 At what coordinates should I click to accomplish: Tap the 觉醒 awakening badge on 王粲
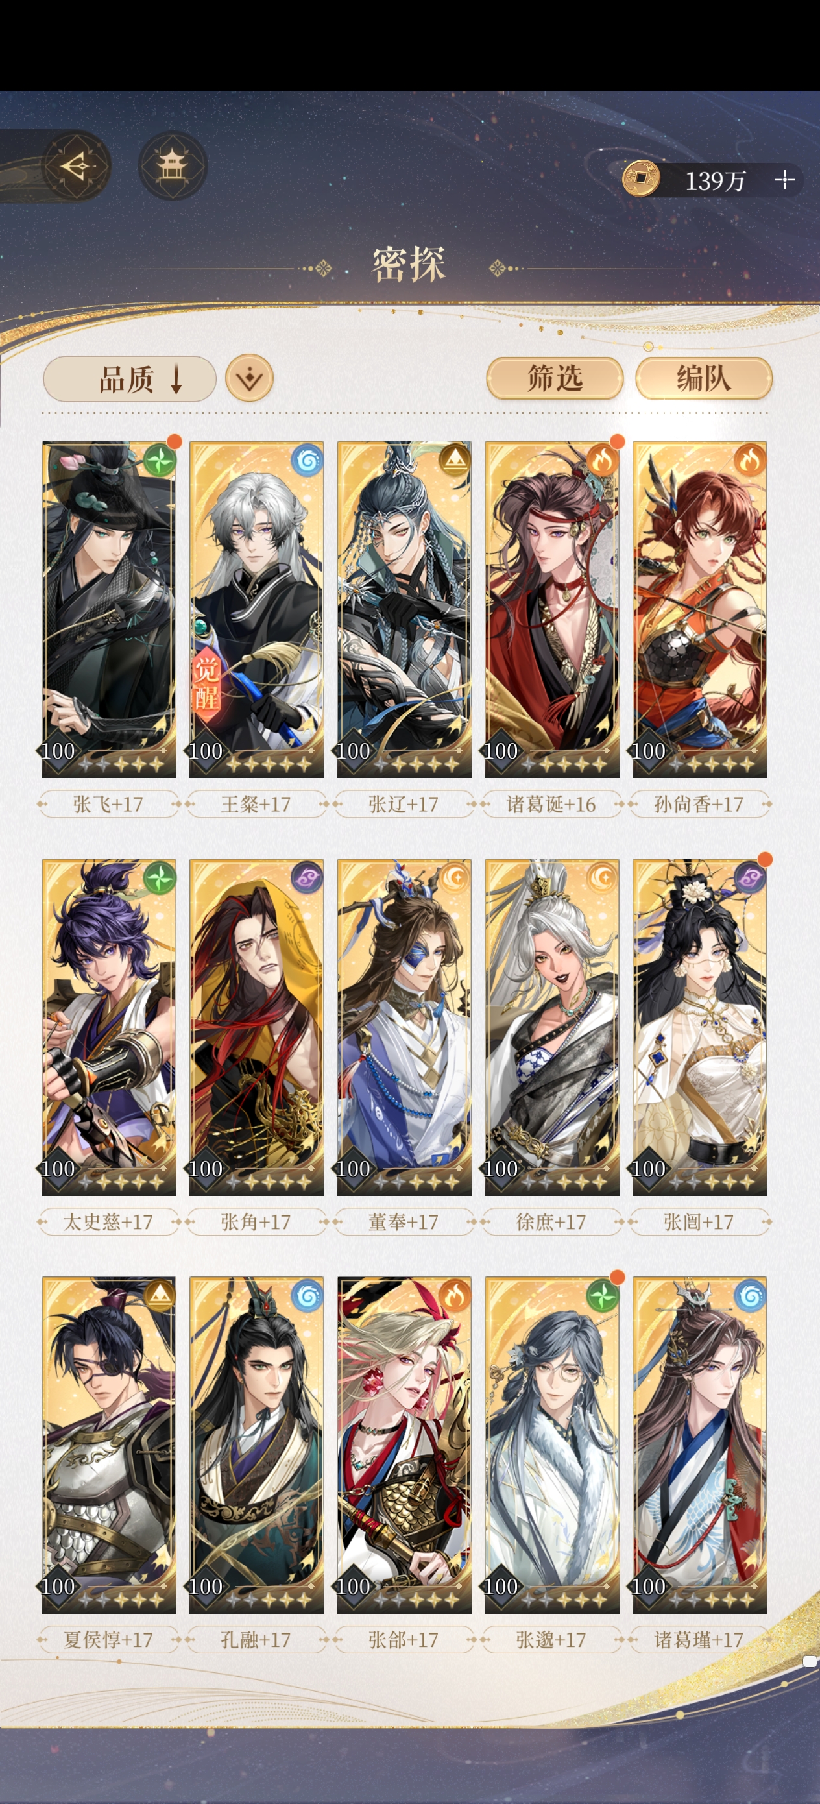[x=206, y=683]
